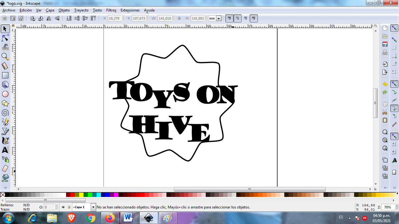Open the Filtros menu
Viewport: 399px width, 224px height.
(111, 10)
